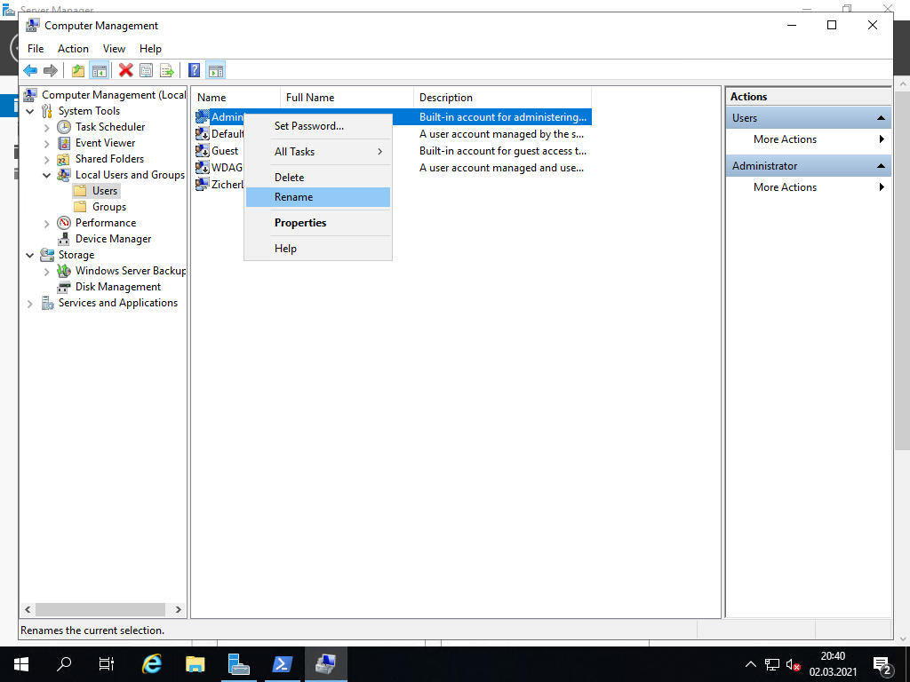The image size is (910, 682).
Task: Collapse the Users section in Actions pane
Action: coord(881,118)
